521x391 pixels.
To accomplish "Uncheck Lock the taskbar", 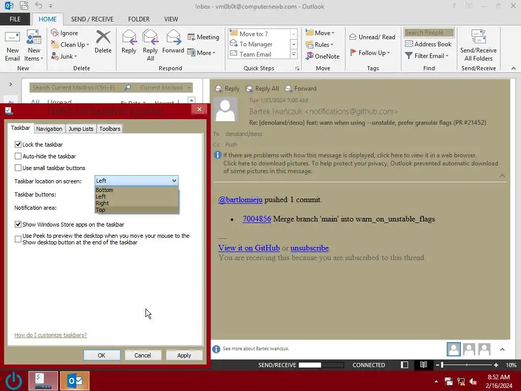I will 18,144.
